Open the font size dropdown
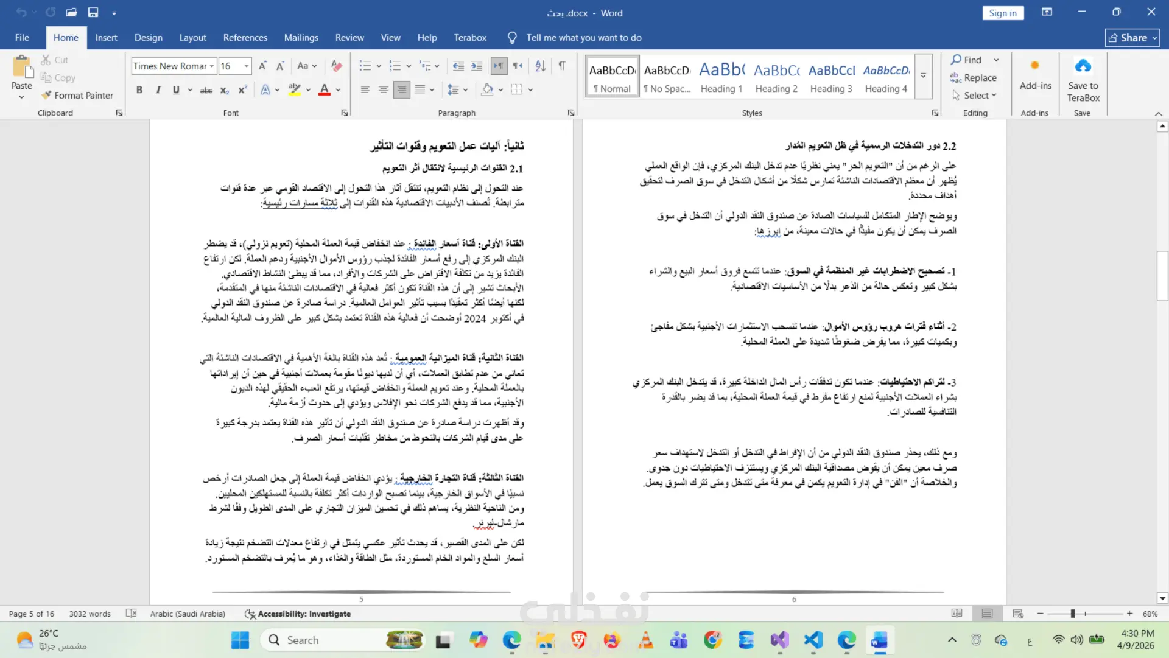Screen dimensions: 1169x658 [x=247, y=66]
